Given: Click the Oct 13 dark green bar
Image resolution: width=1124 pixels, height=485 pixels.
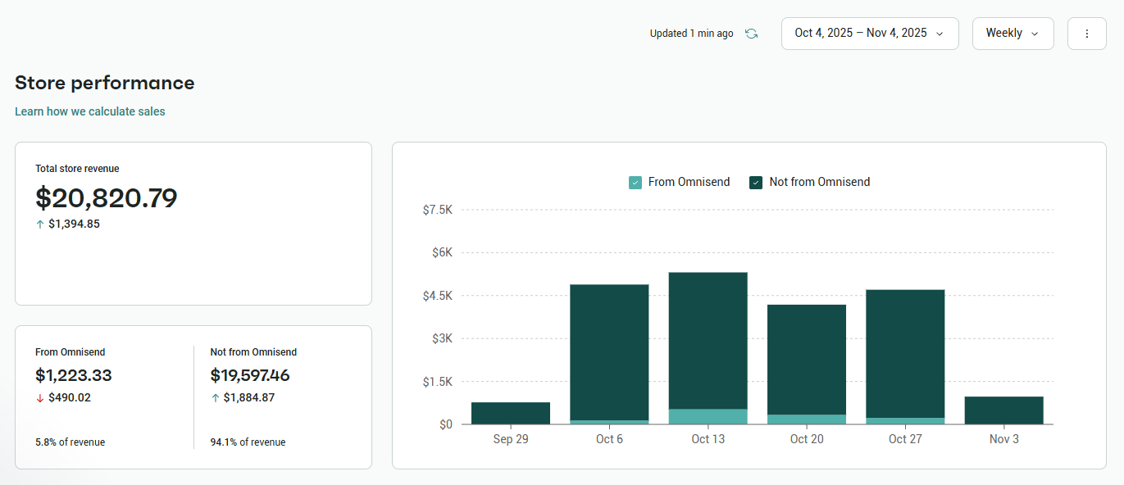Looking at the screenshot, I should point(708,340).
